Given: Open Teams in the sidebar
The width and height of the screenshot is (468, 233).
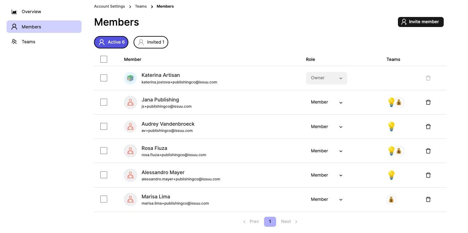Looking at the screenshot, I should [28, 42].
